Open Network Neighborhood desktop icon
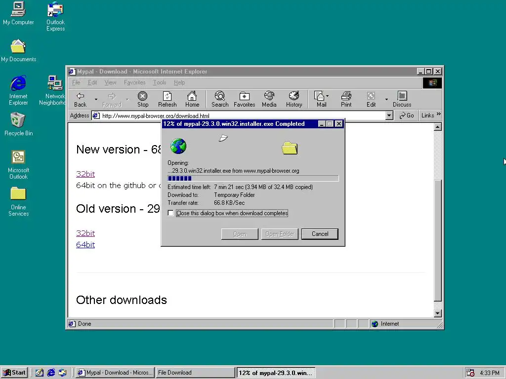 click(53, 91)
